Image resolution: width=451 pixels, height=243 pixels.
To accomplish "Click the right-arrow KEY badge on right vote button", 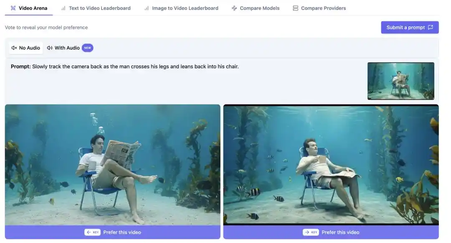I will [x=312, y=232].
